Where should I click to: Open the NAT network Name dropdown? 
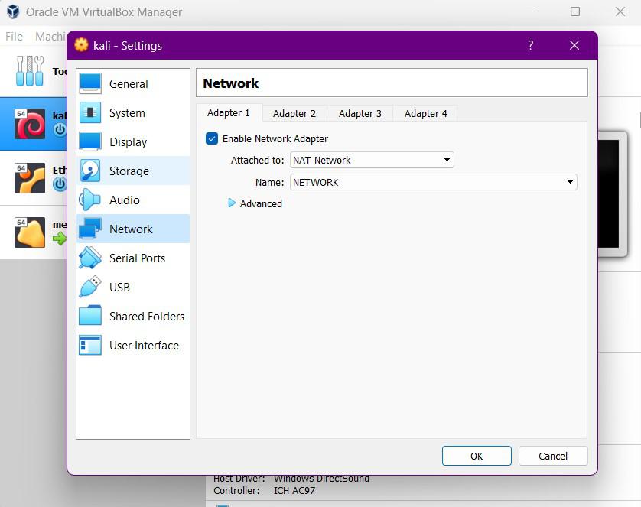434,182
